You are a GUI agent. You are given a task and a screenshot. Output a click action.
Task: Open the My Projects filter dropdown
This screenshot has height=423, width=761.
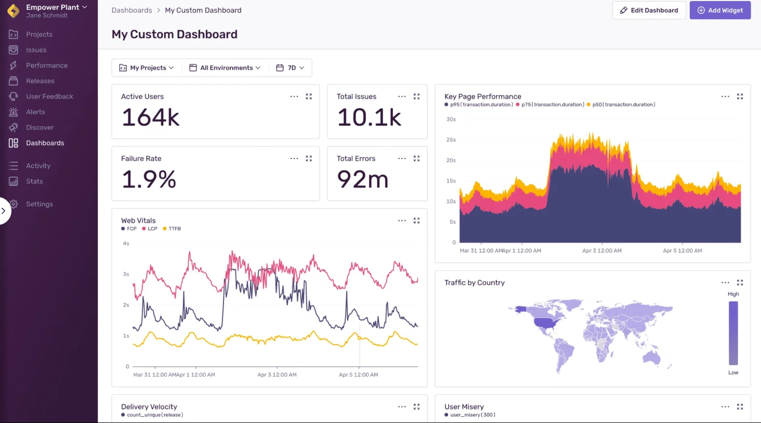point(147,68)
